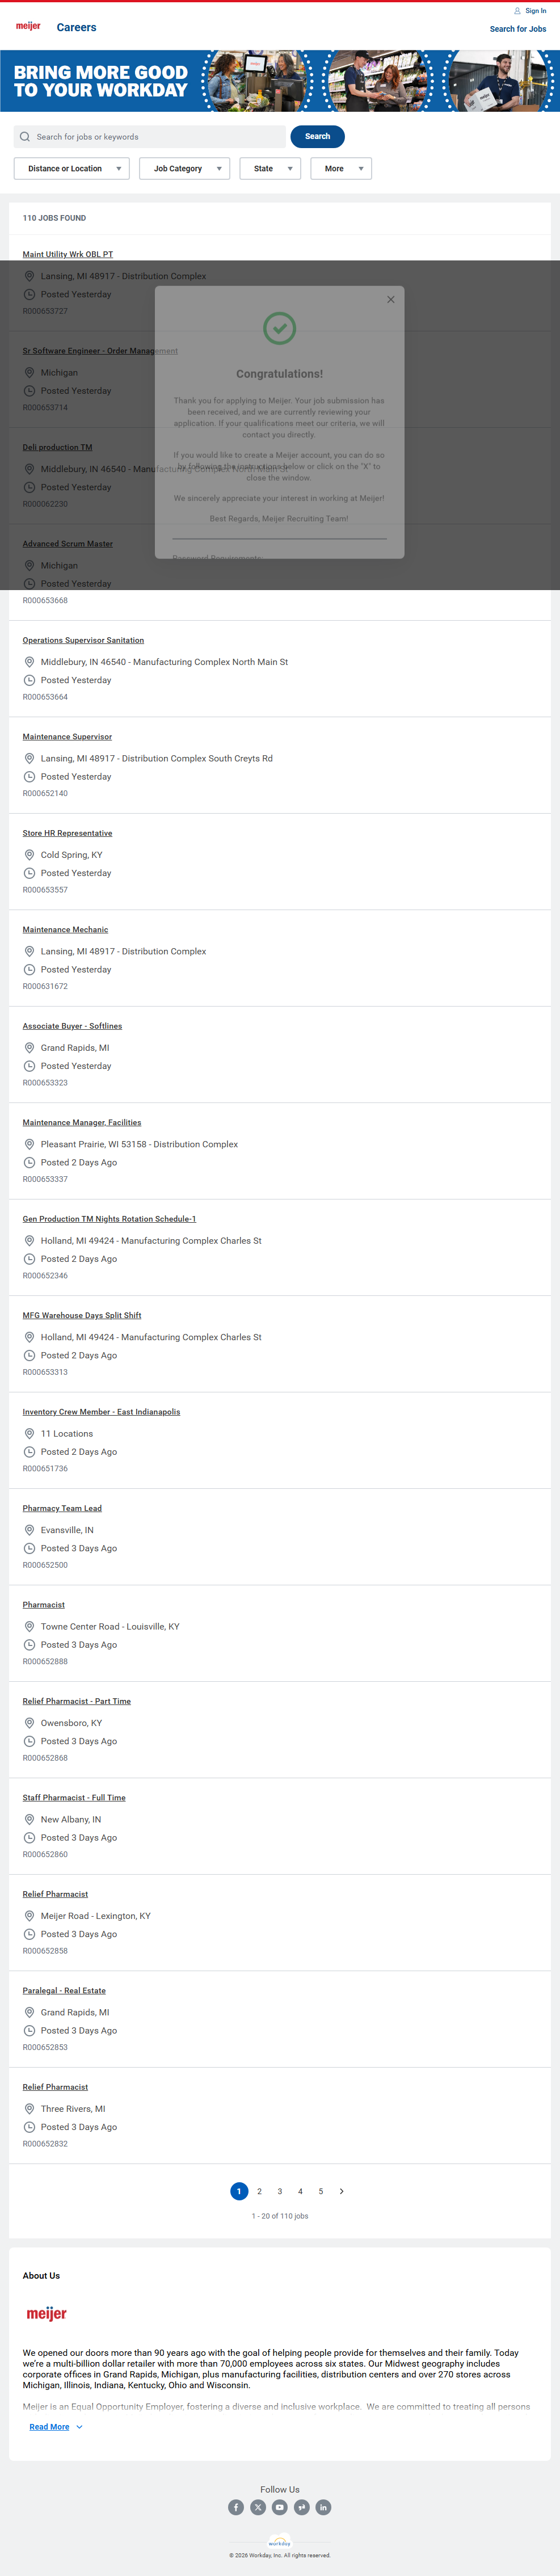560x2576 pixels.
Task: Open Meijer's YouTube icon
Action: point(280,2507)
